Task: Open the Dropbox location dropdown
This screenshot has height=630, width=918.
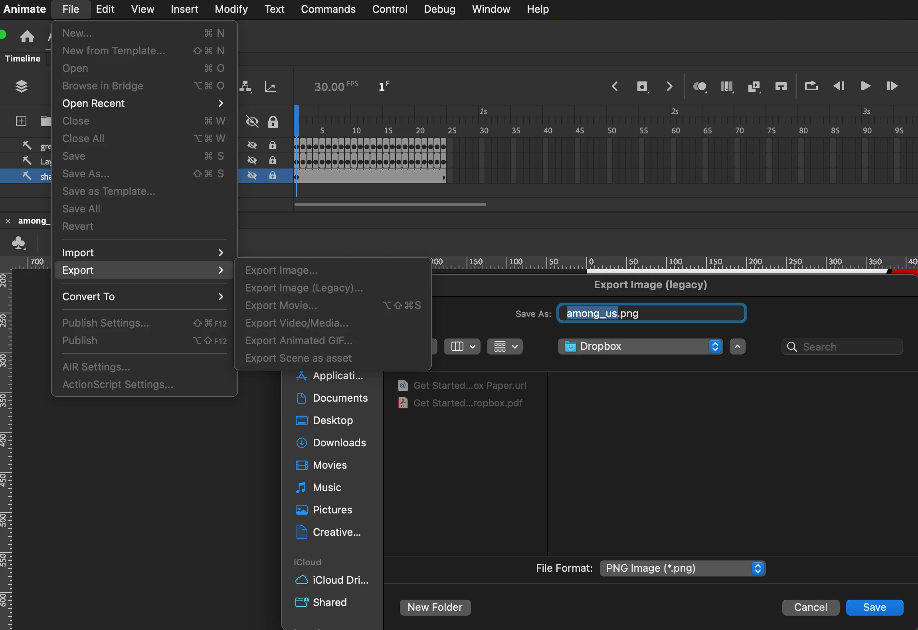Action: (640, 346)
